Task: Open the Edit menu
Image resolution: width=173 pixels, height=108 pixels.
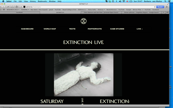Action: (20, 1)
